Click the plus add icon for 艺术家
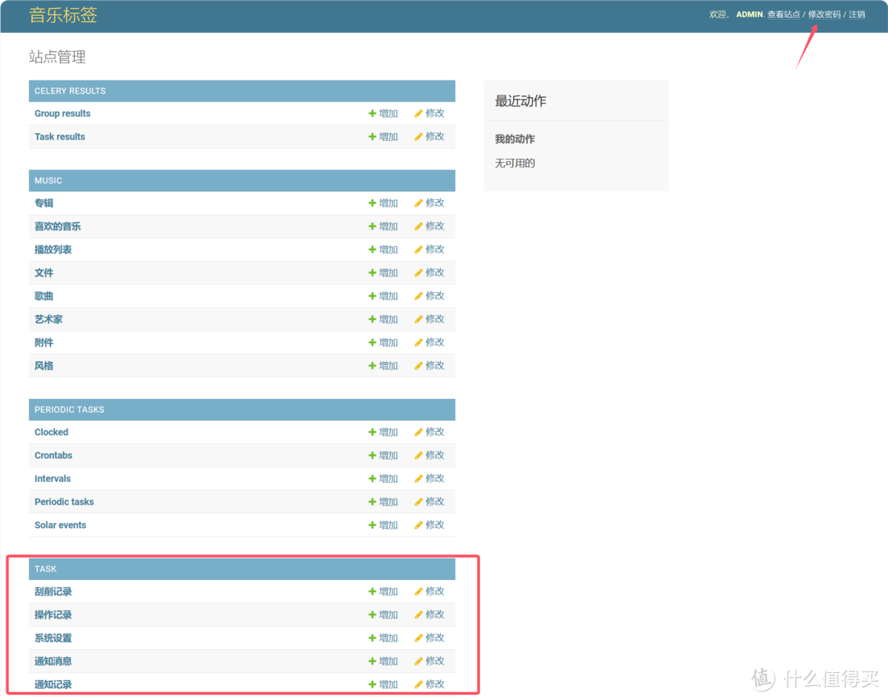Viewport: 888px width, 700px height. [x=372, y=319]
